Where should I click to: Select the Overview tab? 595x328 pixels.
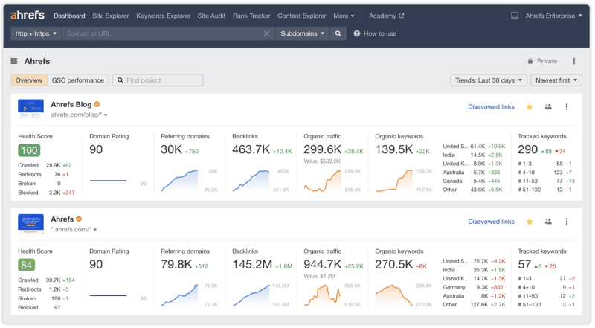coord(29,80)
